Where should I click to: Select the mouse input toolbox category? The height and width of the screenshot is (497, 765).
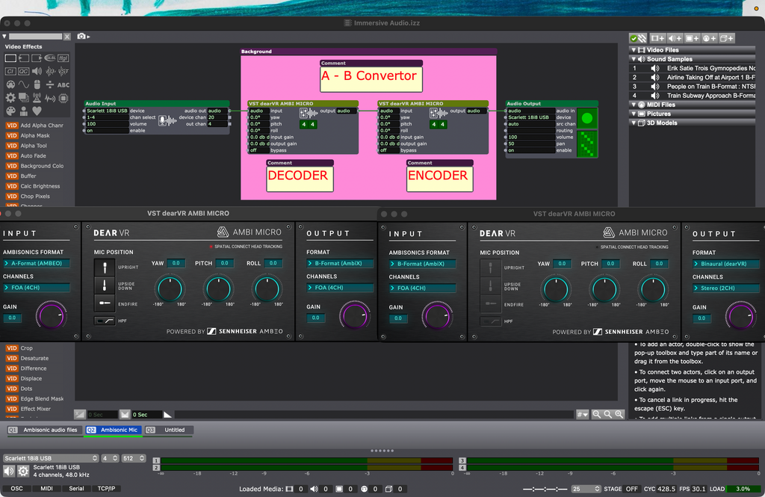coord(37,84)
